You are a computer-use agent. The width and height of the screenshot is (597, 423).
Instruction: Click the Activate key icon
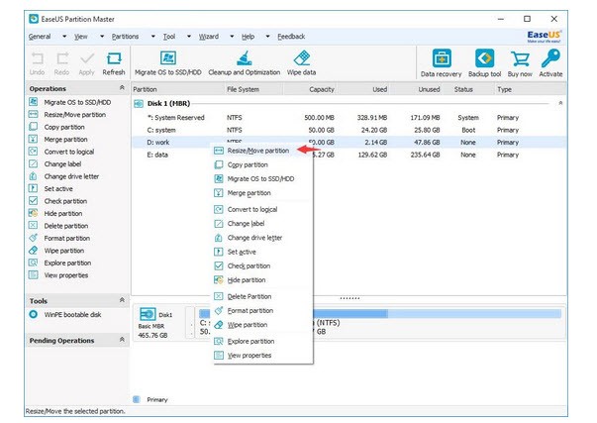550,57
